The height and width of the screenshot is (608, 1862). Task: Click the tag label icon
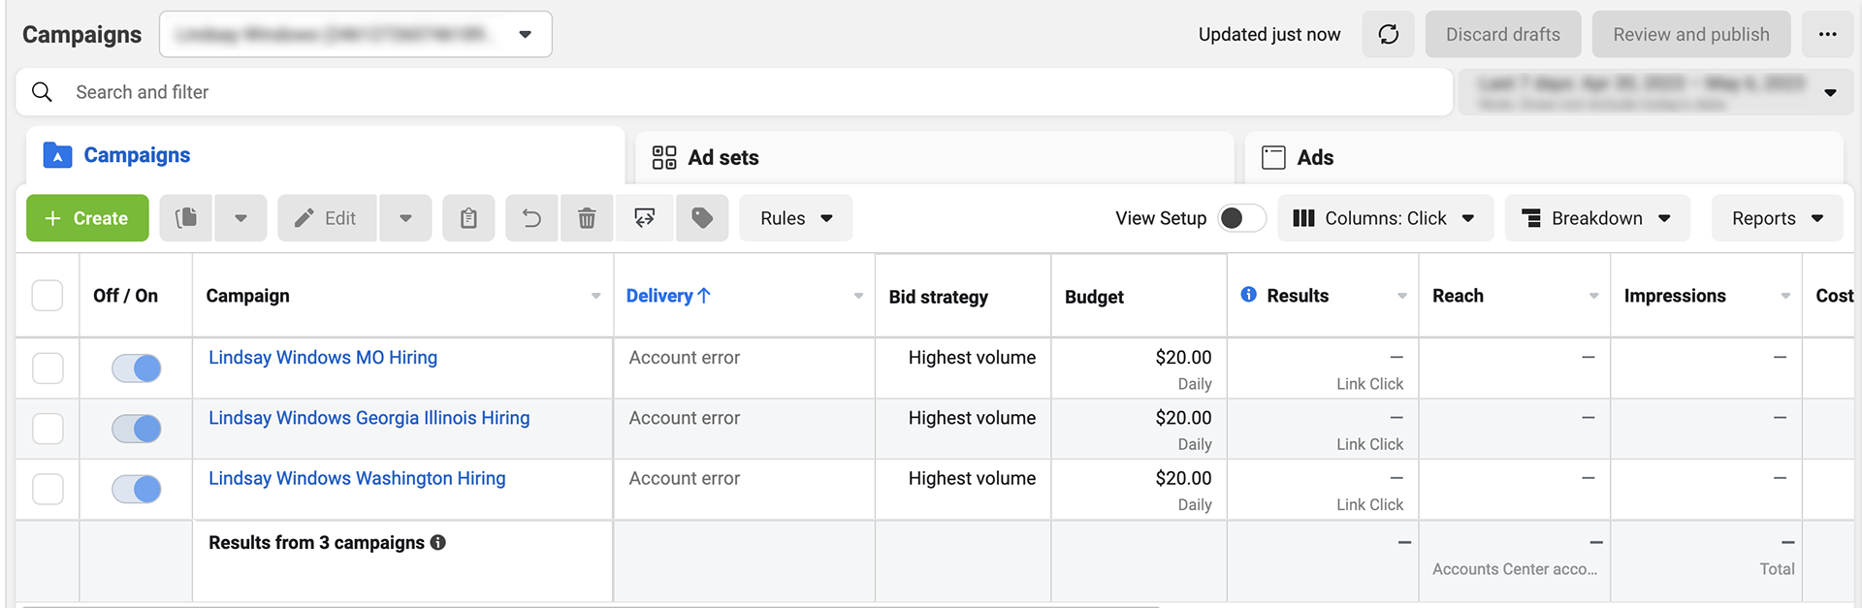click(x=702, y=218)
